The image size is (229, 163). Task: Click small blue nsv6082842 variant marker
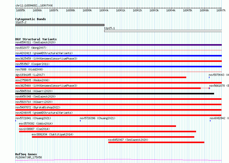[x=210, y=121]
